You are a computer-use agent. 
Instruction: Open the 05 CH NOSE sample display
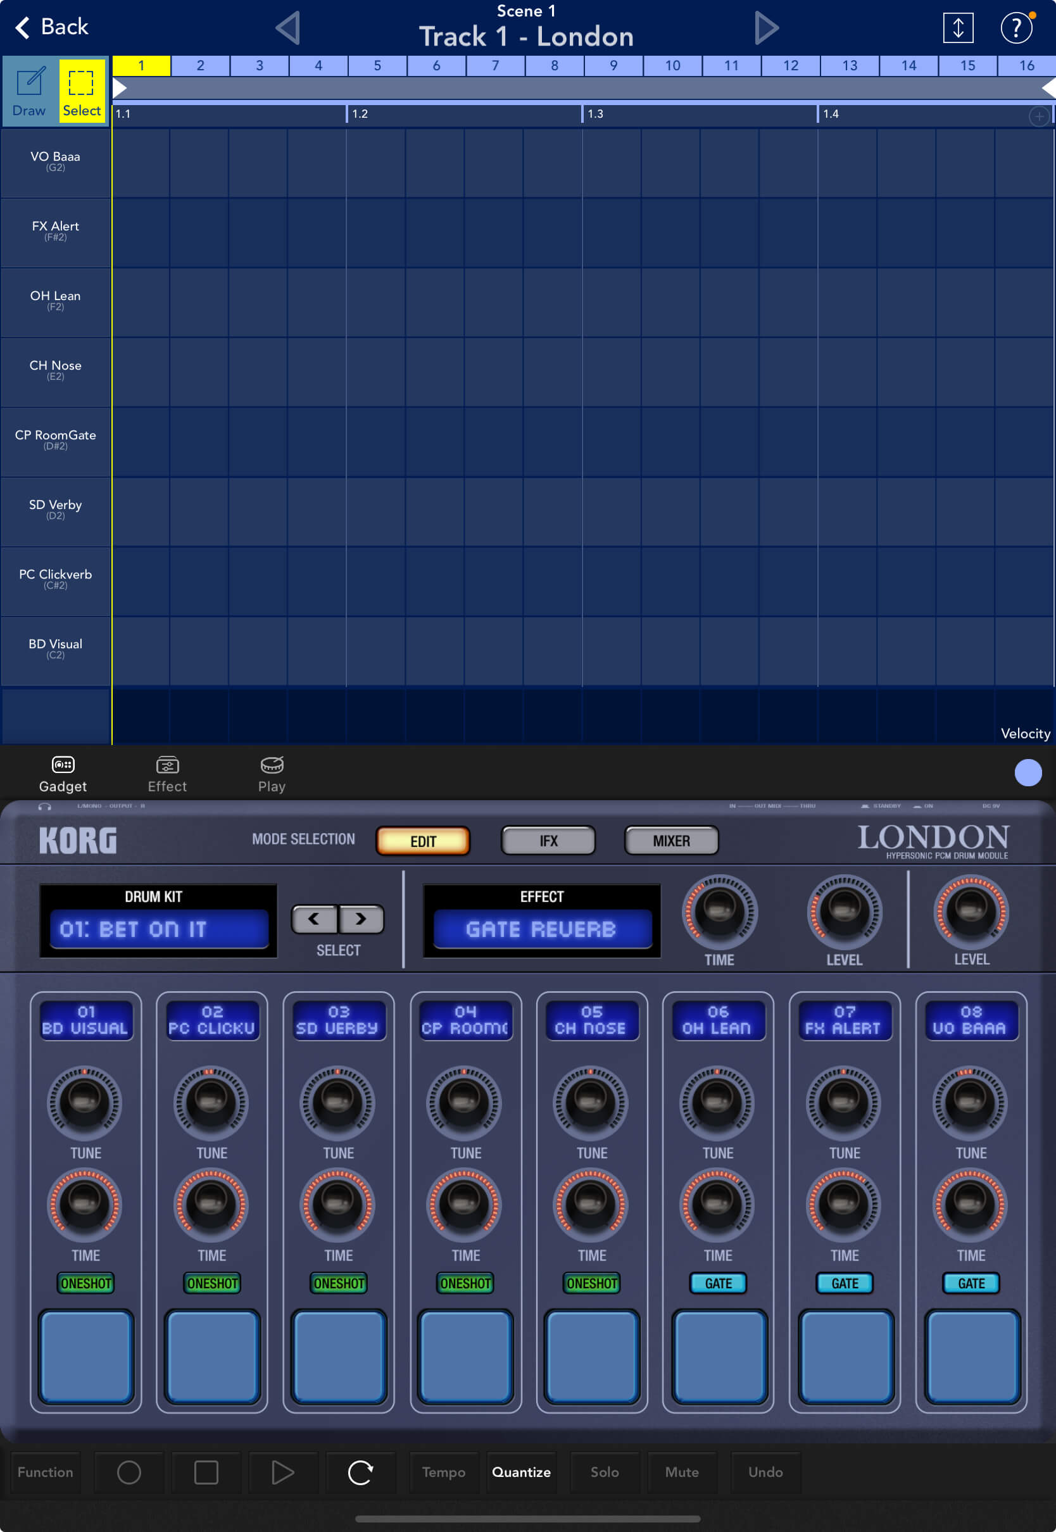[591, 1020]
